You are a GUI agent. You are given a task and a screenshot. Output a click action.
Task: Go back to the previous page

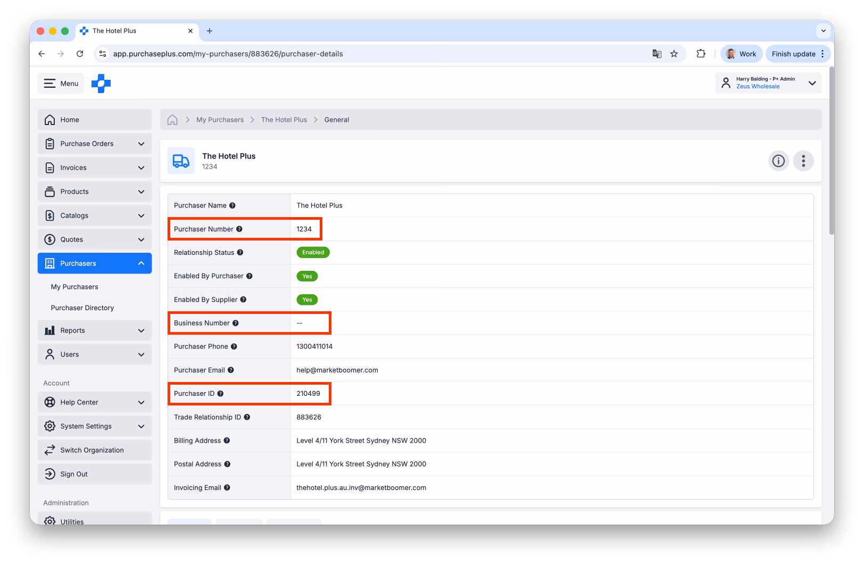point(41,54)
